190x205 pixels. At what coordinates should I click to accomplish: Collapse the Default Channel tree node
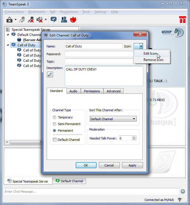click(8, 35)
